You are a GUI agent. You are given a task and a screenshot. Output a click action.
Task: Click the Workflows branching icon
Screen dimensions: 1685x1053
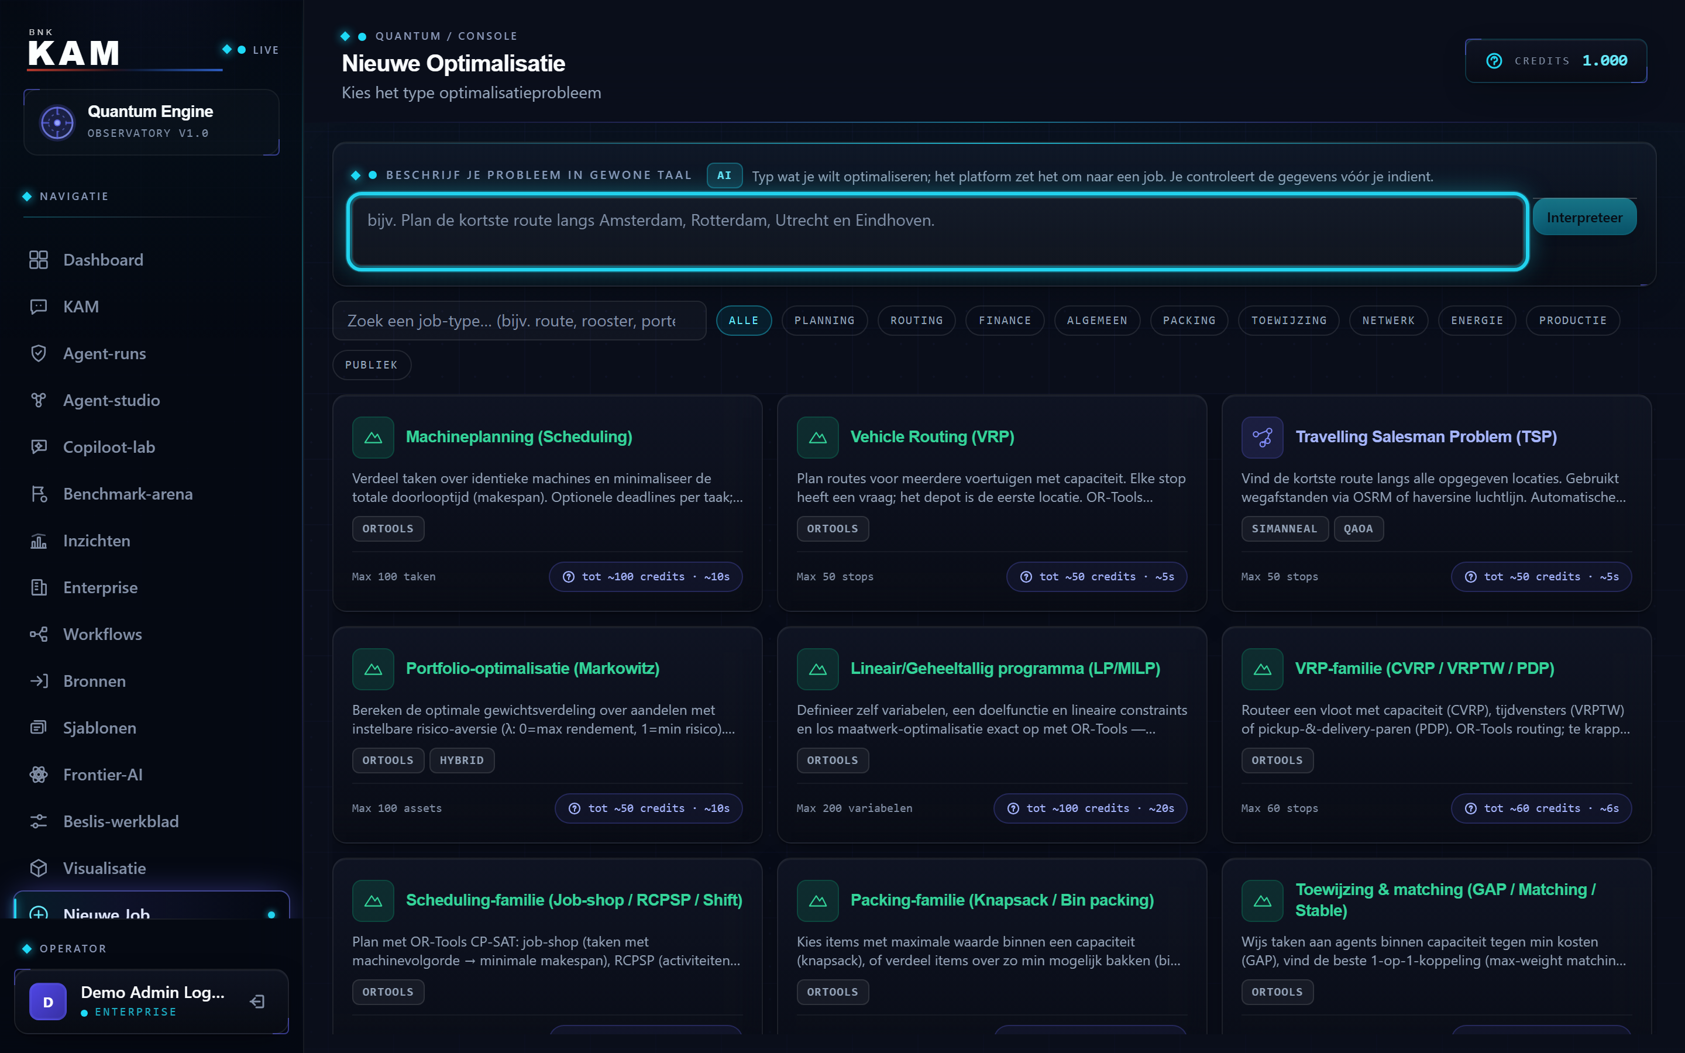click(x=38, y=634)
